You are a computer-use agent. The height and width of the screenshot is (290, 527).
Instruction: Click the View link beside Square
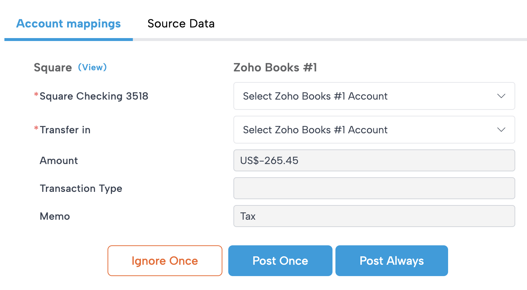[x=92, y=67]
